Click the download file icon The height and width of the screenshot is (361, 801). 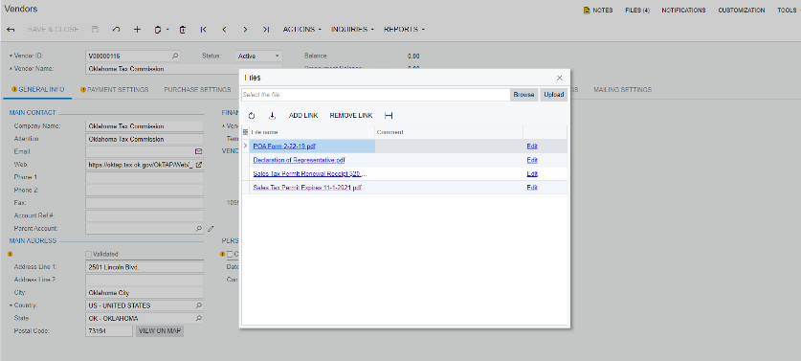273,116
